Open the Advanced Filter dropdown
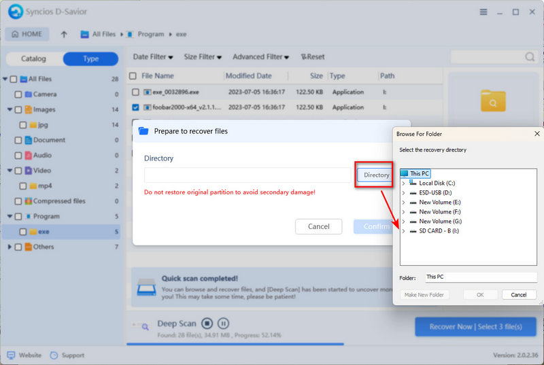544x365 pixels. pos(260,57)
